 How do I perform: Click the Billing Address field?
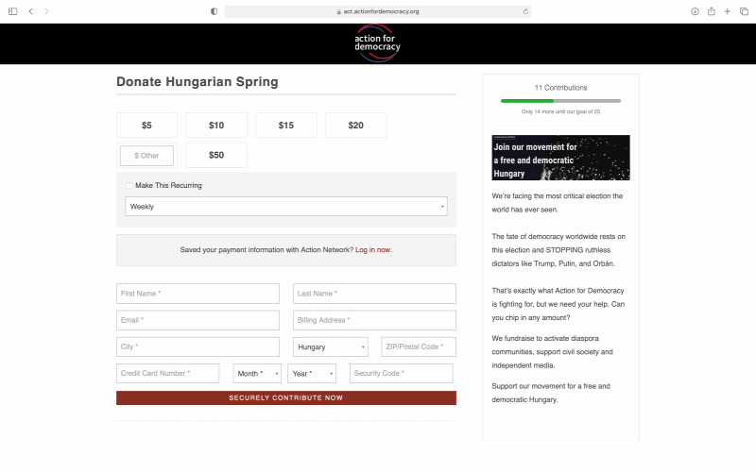click(x=374, y=320)
